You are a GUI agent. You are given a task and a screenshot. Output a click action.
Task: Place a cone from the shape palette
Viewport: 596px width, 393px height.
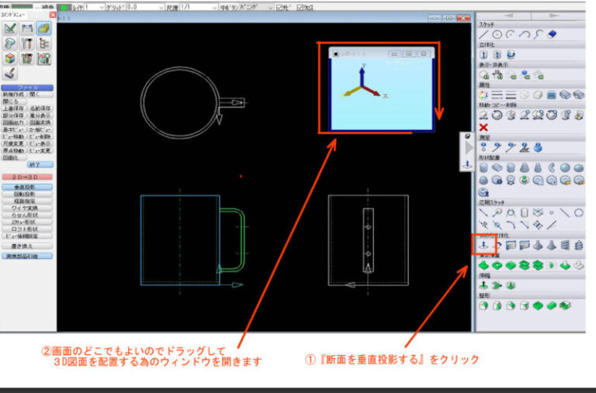coord(525,167)
